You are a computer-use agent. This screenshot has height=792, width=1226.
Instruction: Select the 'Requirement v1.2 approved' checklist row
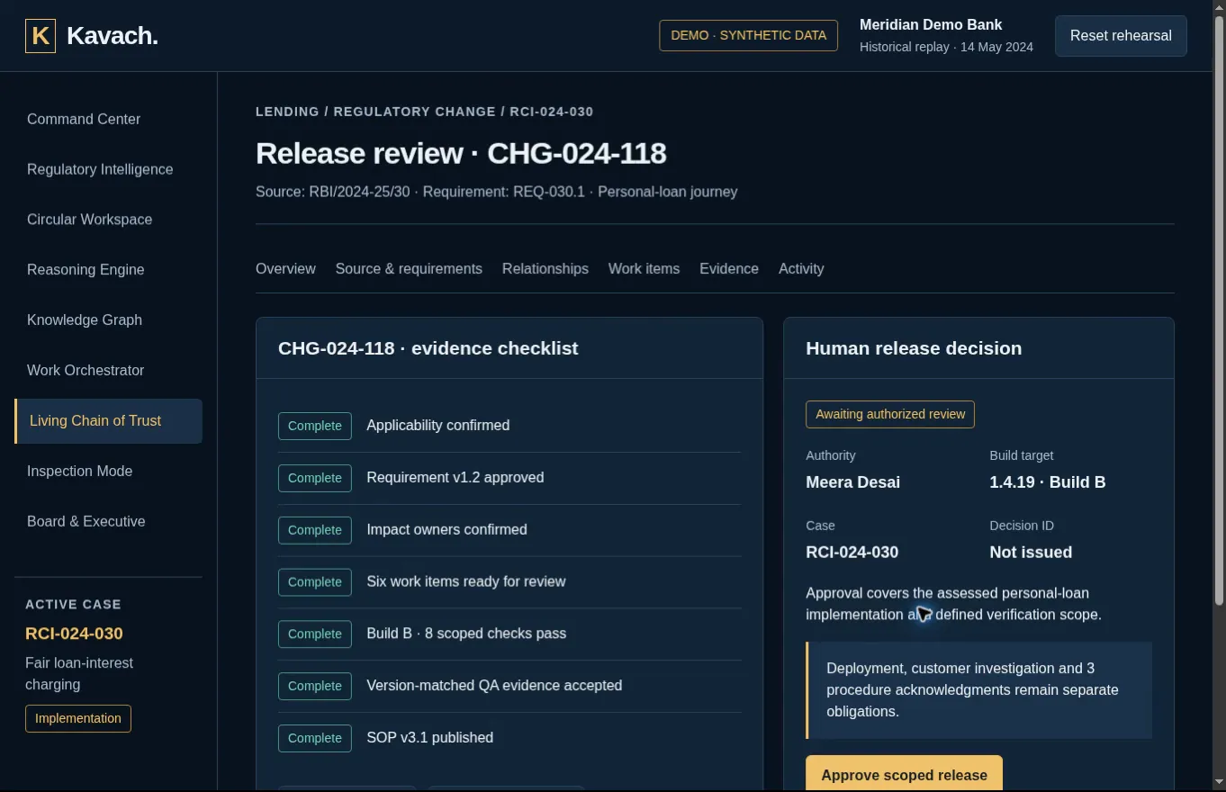(509, 478)
